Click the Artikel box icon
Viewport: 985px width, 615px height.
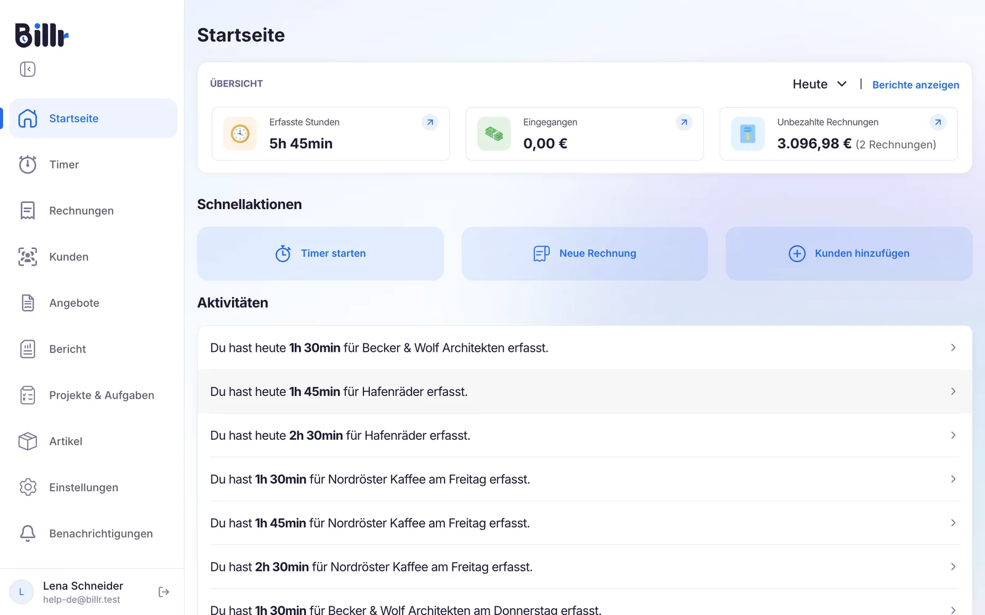click(28, 441)
